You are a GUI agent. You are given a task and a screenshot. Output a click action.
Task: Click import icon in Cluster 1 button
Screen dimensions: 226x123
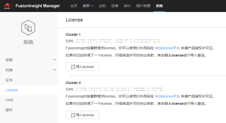click(73, 67)
